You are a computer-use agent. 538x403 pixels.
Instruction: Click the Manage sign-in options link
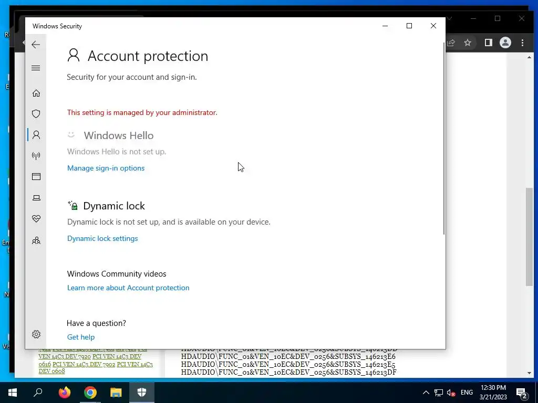pyautogui.click(x=106, y=168)
